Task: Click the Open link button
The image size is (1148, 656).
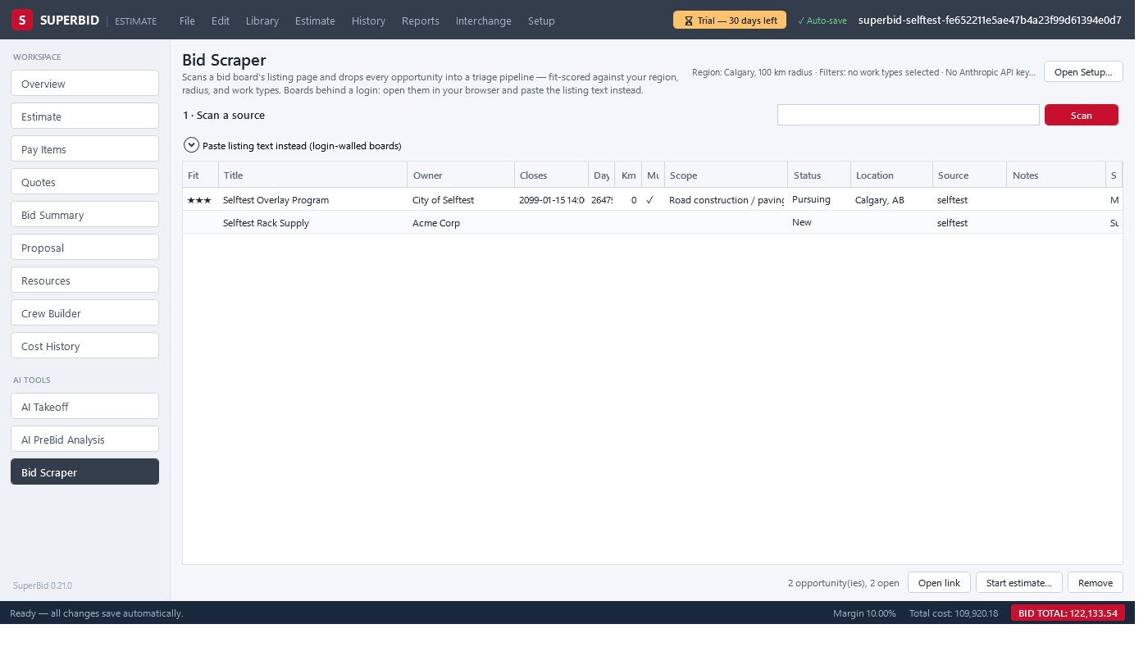Action: coord(939,582)
